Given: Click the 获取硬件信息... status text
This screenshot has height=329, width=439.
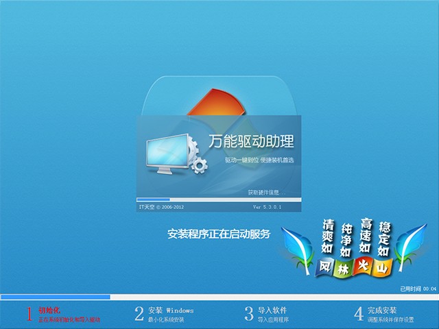Looking at the screenshot, I should pyautogui.click(x=267, y=193).
